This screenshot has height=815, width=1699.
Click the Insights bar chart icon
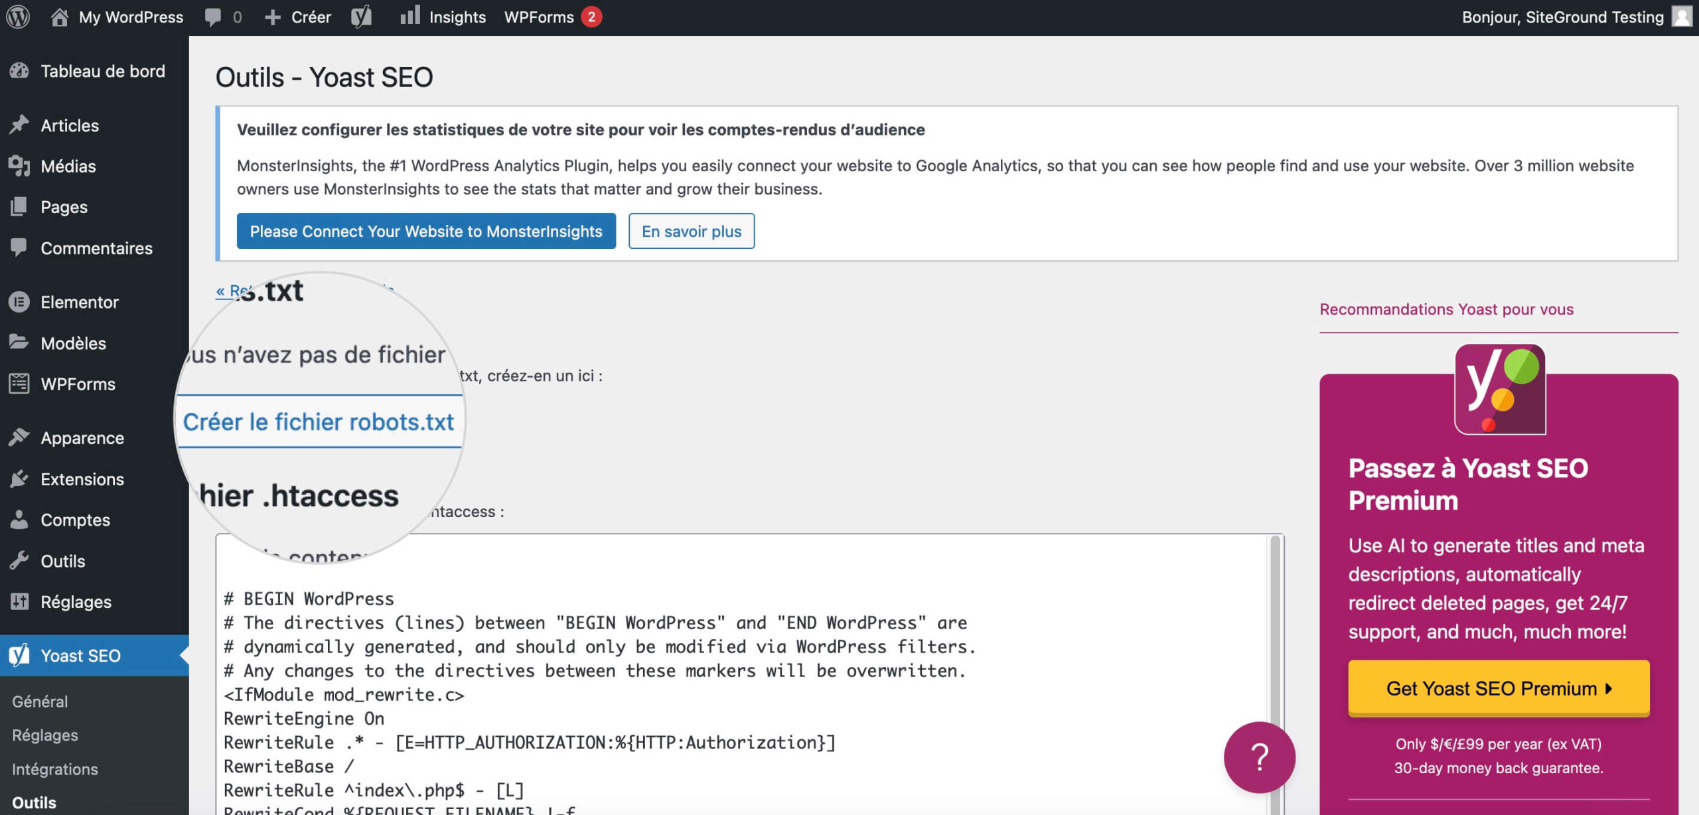tap(410, 15)
